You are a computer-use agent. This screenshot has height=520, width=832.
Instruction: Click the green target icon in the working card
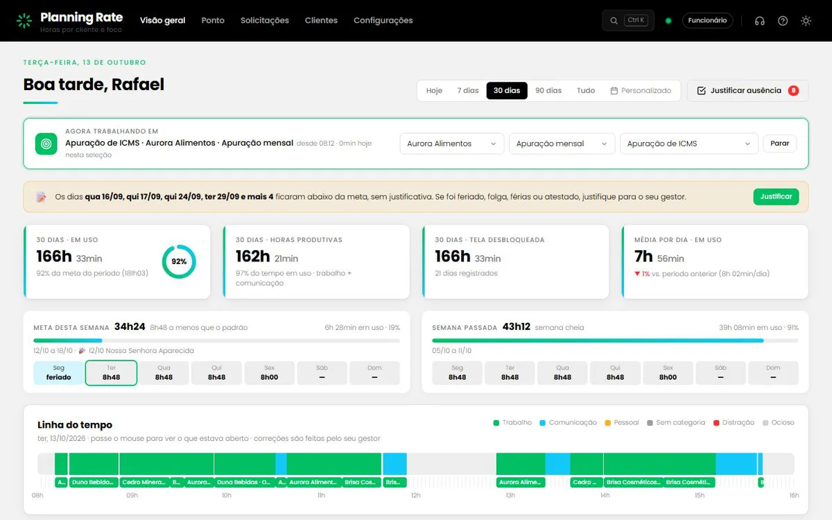[x=46, y=144]
